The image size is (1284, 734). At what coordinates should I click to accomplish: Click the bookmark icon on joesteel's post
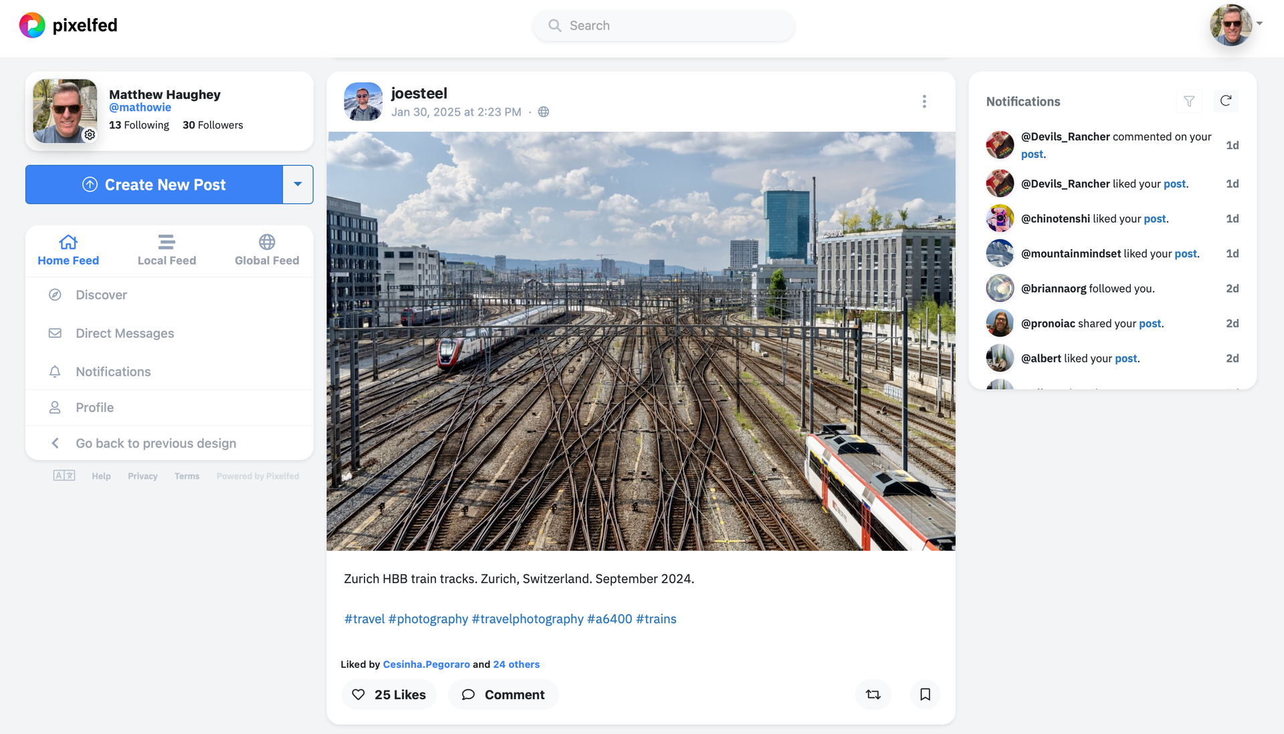[925, 695]
